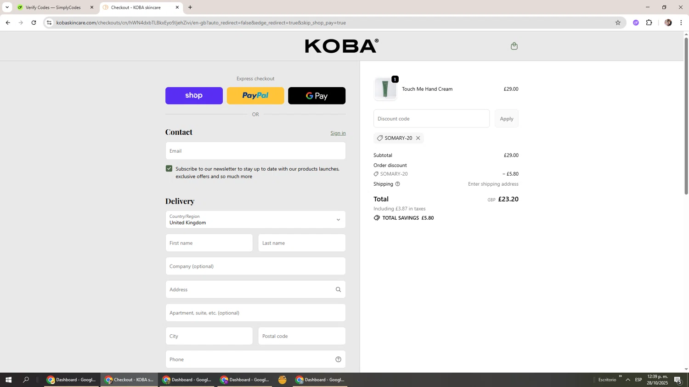Click the shipping info question mark icon
Screen dimensions: 689x387
(x=398, y=184)
